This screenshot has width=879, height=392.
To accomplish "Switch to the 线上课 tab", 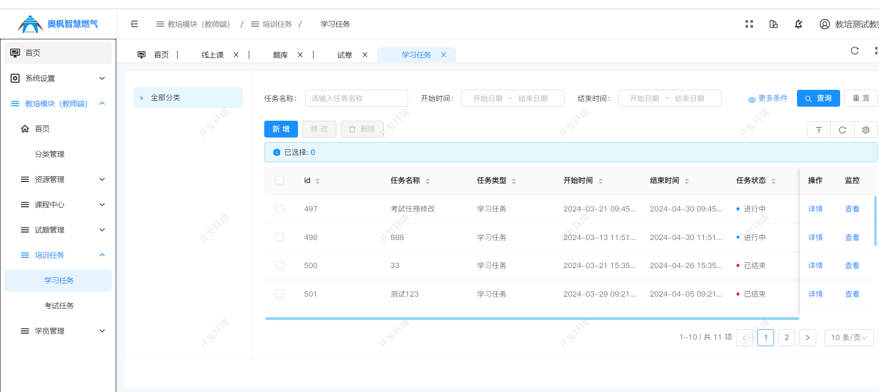I will click(x=213, y=55).
